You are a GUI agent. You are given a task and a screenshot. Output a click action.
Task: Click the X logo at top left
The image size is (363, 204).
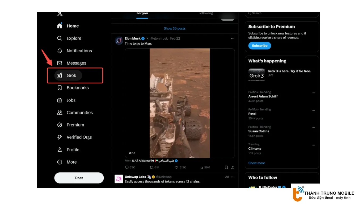(60, 14)
